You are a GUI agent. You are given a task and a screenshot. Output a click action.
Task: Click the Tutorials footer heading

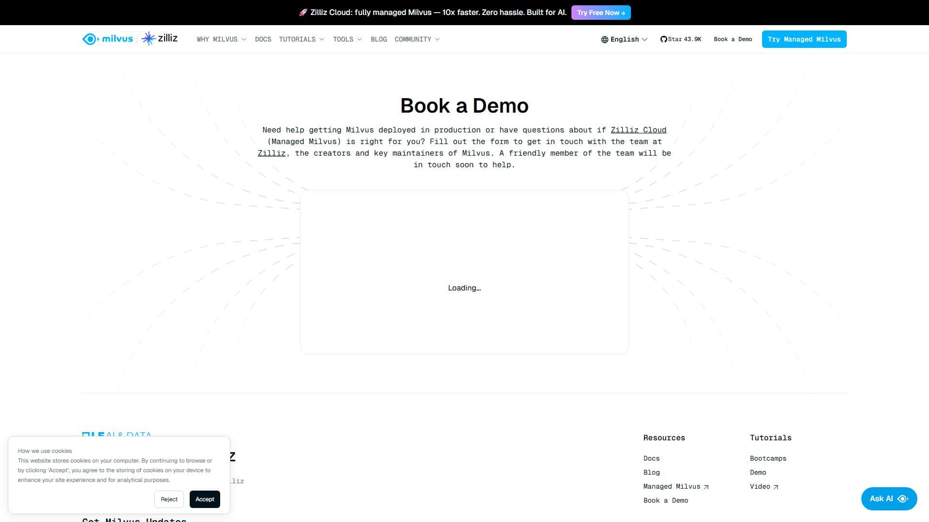pyautogui.click(x=770, y=437)
